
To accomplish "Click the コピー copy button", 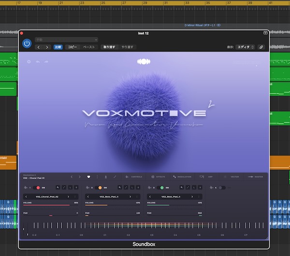I will 72,47.
